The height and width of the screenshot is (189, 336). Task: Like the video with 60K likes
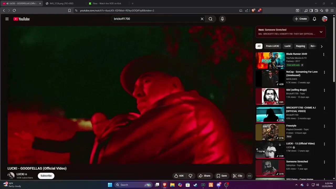pyautogui.click(x=179, y=176)
